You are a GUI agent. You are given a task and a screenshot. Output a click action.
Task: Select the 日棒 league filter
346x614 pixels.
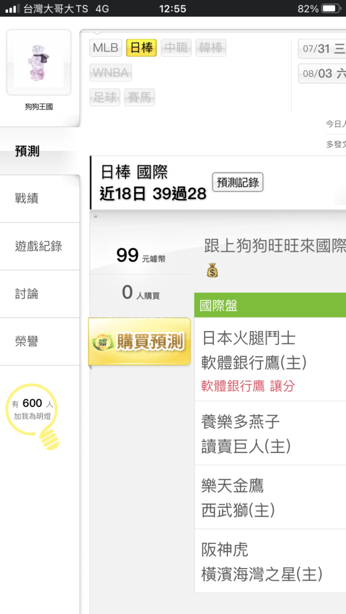click(141, 48)
